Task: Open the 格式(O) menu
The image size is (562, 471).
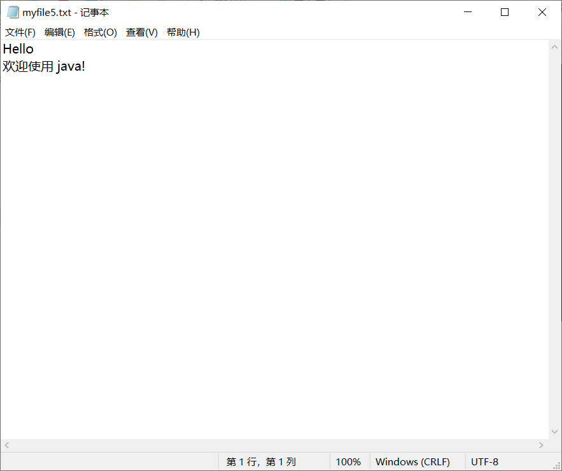Action: (100, 32)
